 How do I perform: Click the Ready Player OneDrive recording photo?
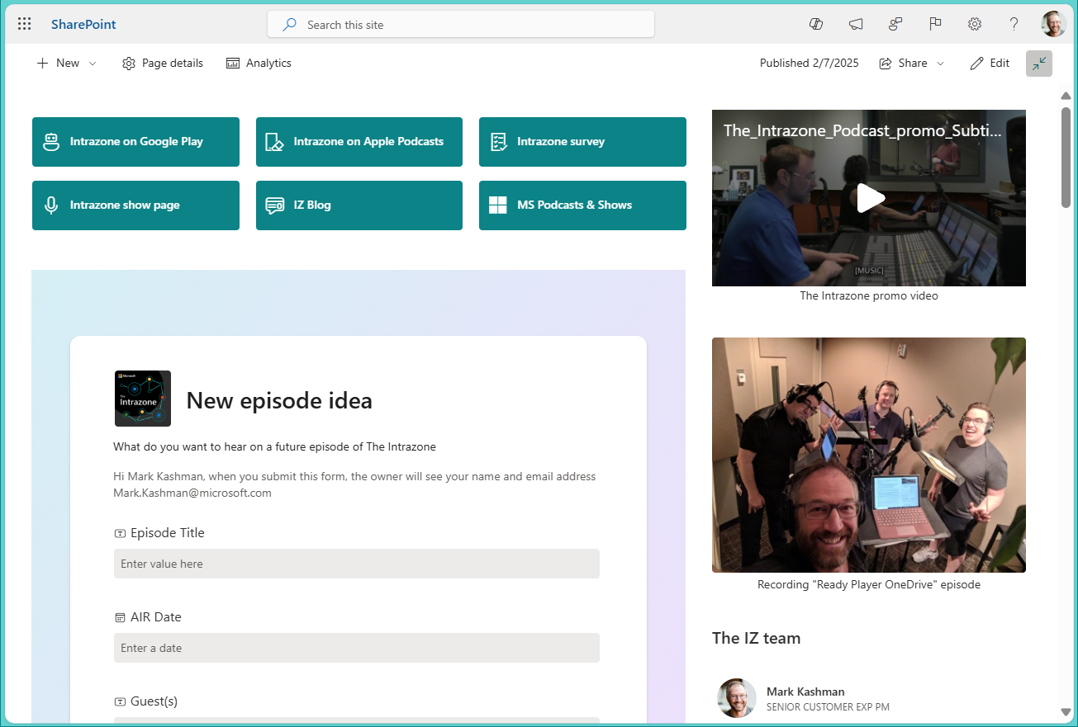[869, 455]
